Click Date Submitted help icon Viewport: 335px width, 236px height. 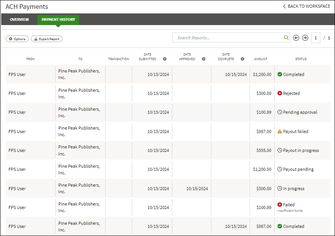165,59
